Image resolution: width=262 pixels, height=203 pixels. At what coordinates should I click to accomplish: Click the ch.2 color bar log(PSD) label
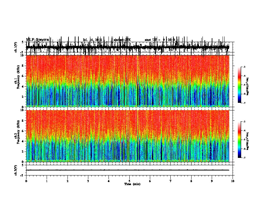coord(248,141)
